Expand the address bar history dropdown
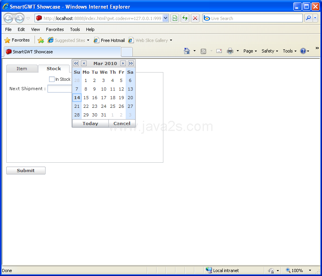322x276 pixels. click(166, 18)
